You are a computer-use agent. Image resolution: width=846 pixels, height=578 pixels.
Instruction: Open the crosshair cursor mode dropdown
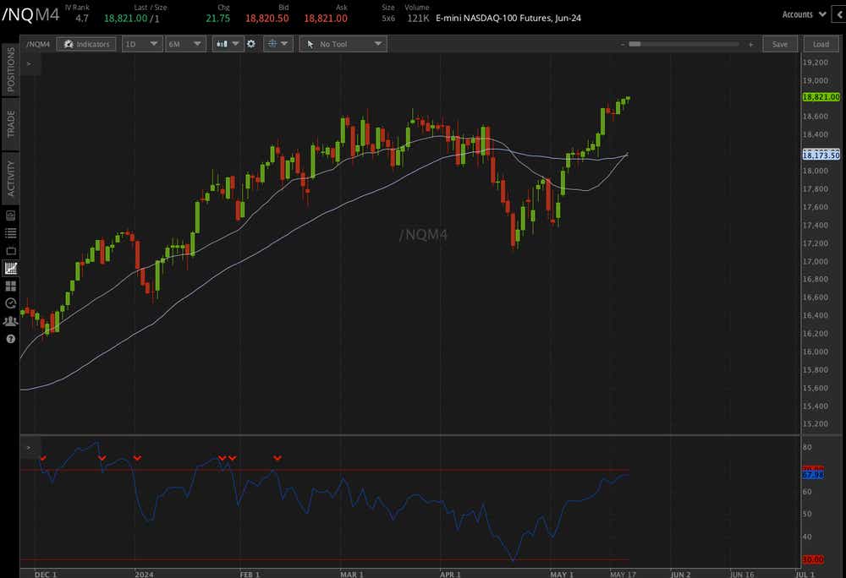point(277,44)
